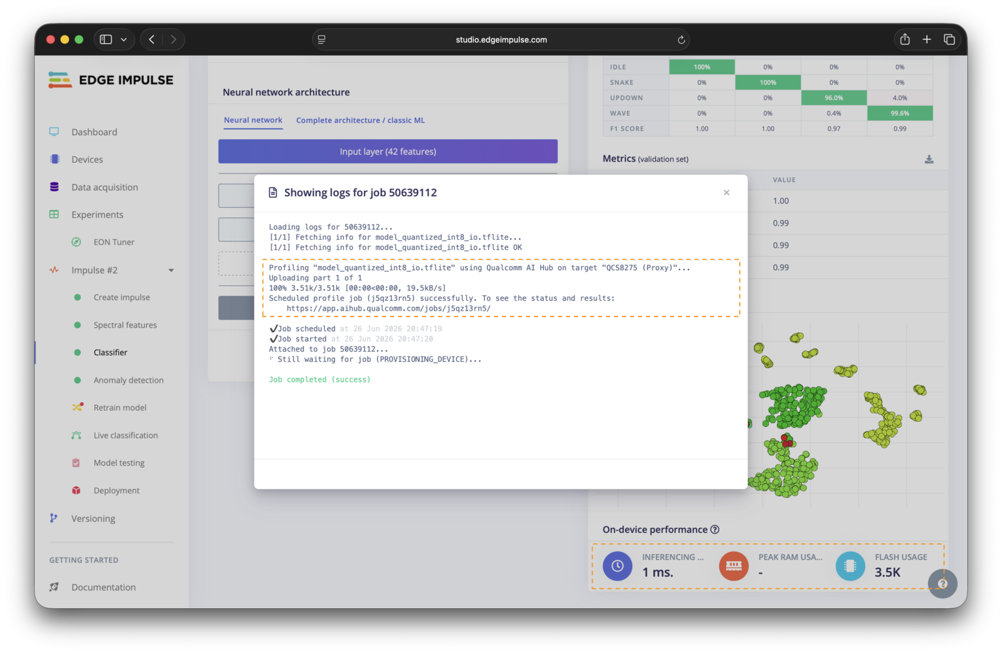The height and width of the screenshot is (654, 1002).
Task: Open the Dashboard monitor icon
Action: [54, 131]
